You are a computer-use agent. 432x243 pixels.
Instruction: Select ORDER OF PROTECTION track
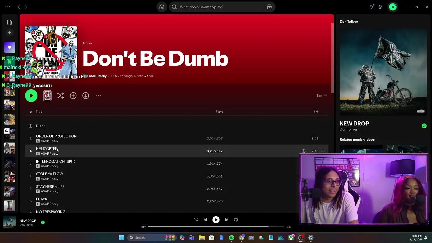point(56,136)
